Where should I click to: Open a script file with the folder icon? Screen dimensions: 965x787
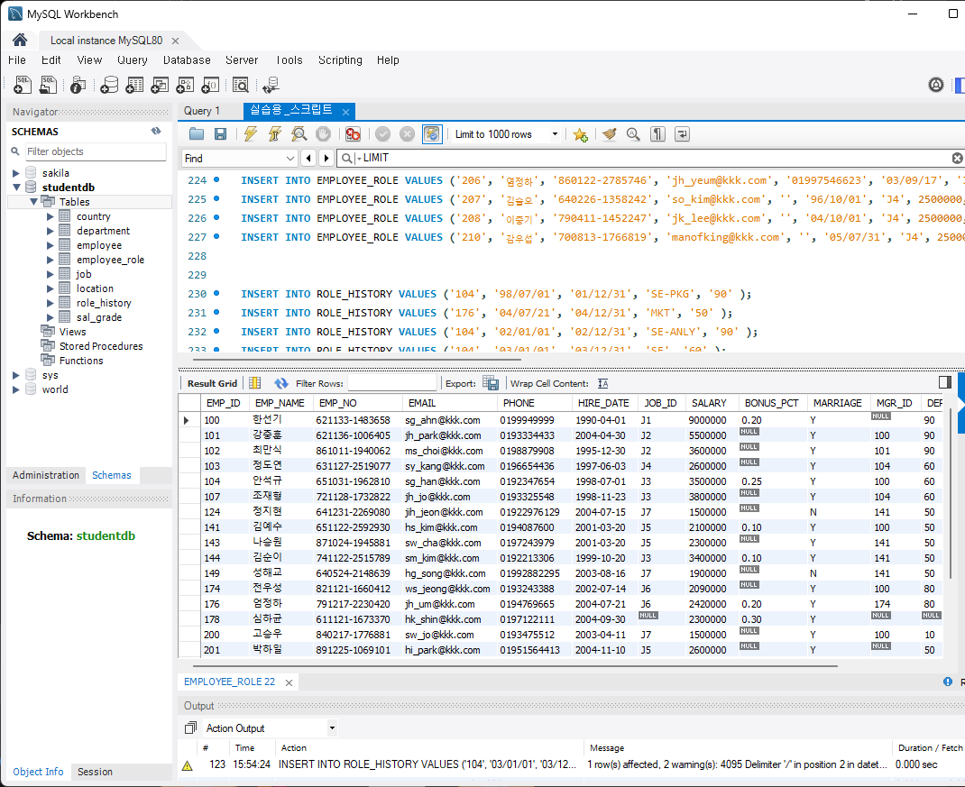[197, 134]
